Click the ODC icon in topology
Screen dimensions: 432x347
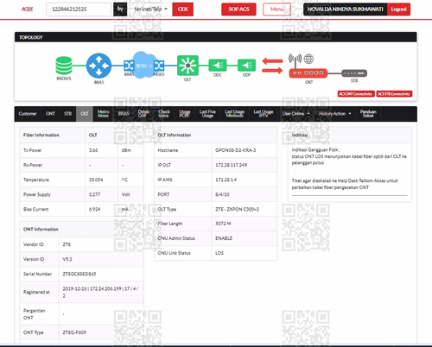[218, 66]
